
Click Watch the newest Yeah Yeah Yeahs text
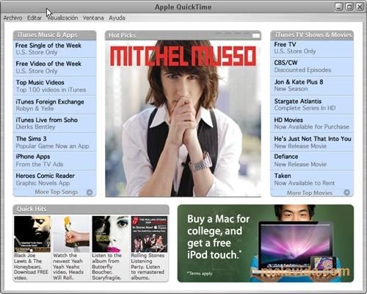tap(68, 267)
